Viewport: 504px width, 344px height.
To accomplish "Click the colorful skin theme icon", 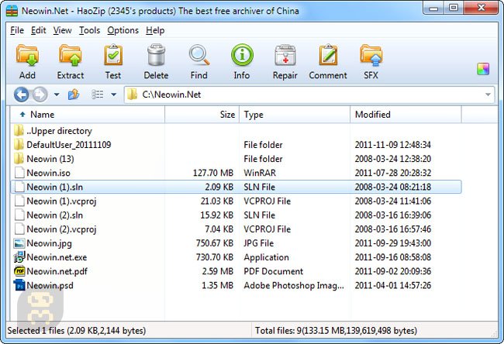I will pyautogui.click(x=483, y=69).
